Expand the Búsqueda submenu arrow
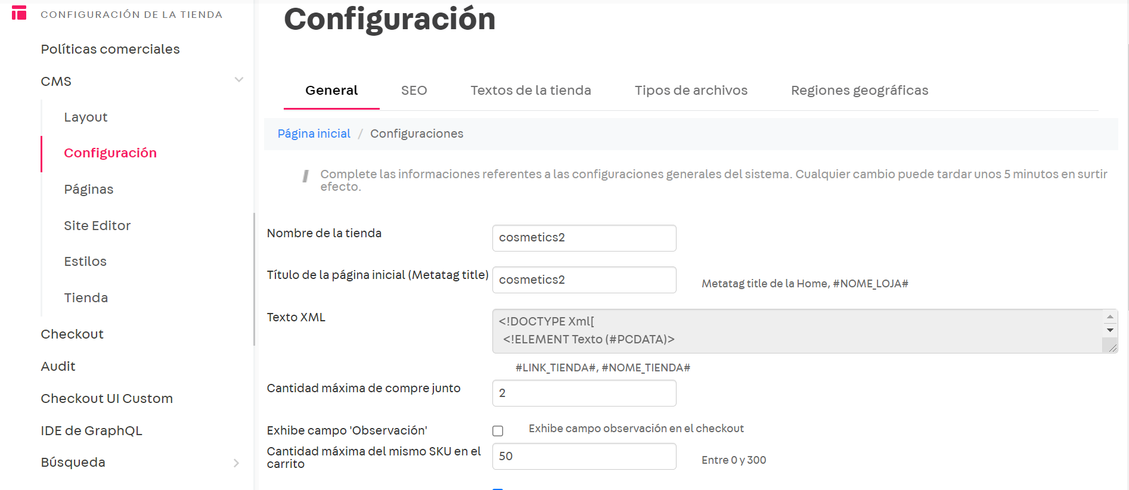Image resolution: width=1129 pixels, height=490 pixels. click(x=236, y=463)
